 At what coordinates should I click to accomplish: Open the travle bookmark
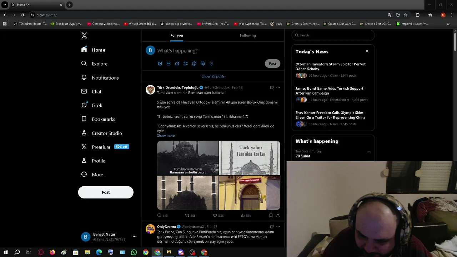[276, 24]
